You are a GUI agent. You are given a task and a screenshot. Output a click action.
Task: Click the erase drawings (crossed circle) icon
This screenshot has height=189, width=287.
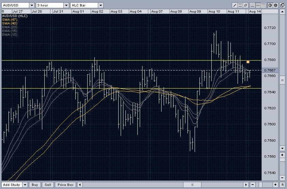tap(246, 5)
